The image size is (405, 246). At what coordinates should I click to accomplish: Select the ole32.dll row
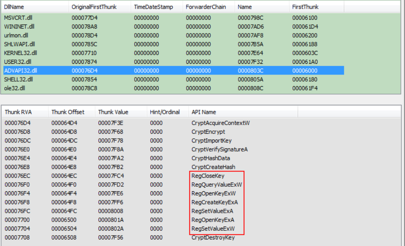(x=174, y=88)
